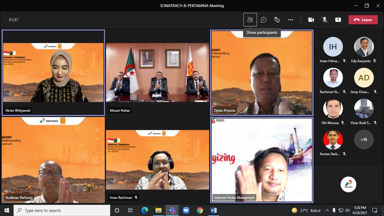Click the Djoko Priyono name label
Image resolution: width=384 pixels, height=216 pixels.
coord(225,111)
